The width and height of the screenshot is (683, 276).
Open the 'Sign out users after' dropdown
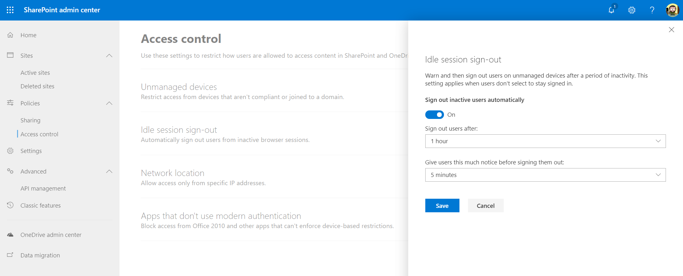(545, 141)
